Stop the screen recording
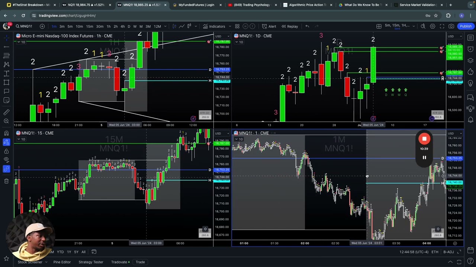Viewport: 476px width, 267px height. point(424,139)
